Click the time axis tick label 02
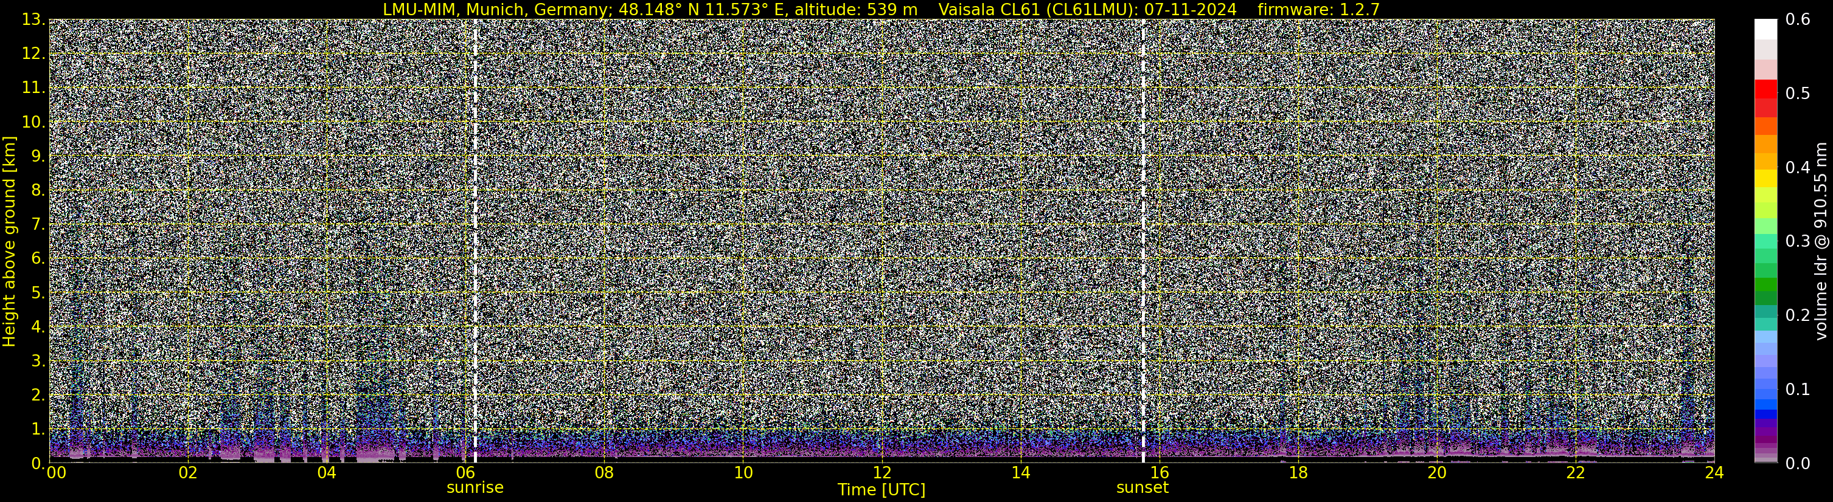Screen dimensions: 1833x502 [188, 473]
